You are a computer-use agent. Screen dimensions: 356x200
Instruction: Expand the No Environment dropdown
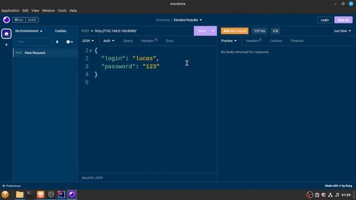[28, 31]
